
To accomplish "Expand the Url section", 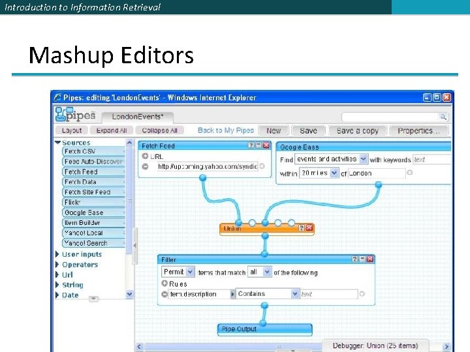I will (57, 274).
